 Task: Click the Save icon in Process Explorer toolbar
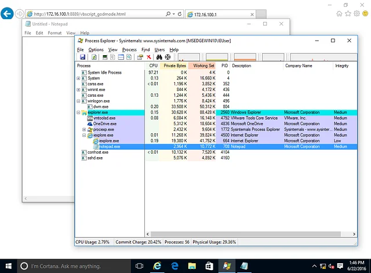pos(82,57)
